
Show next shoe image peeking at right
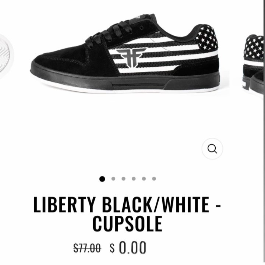[253, 64]
